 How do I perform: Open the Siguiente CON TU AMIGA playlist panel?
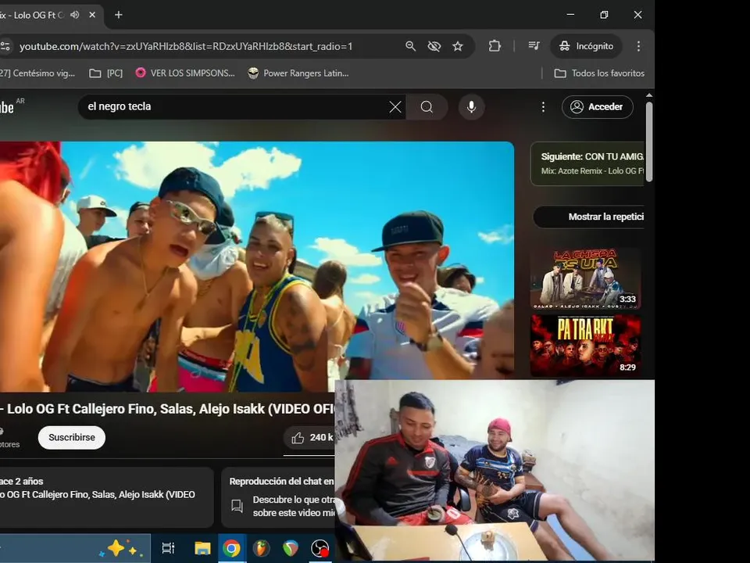pos(587,163)
